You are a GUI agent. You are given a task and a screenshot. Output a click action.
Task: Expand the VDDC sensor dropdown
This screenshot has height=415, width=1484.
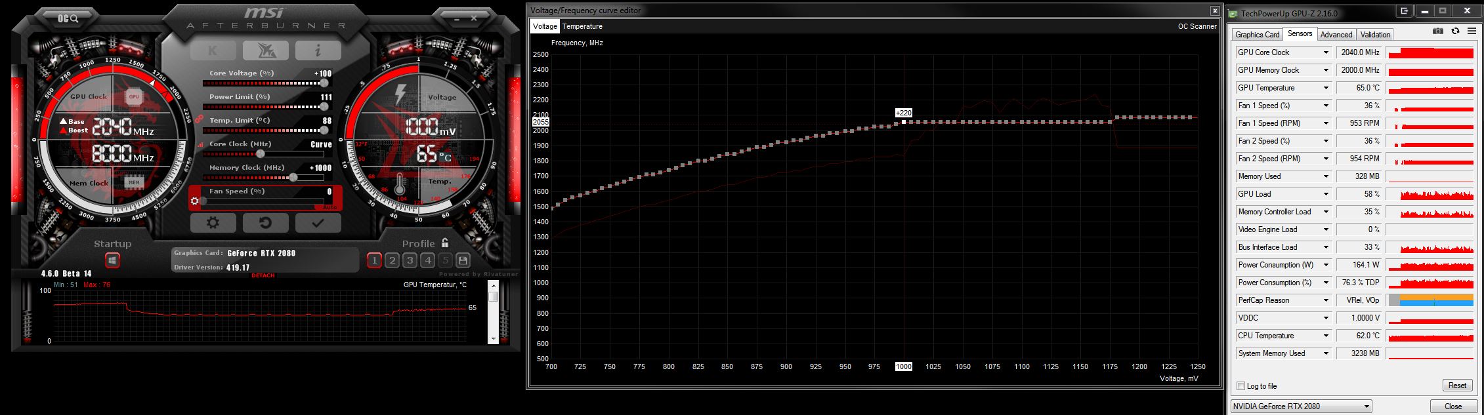coord(1326,318)
